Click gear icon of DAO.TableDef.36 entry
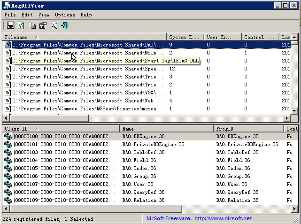Screen dimensions: 301x224 [8, 152]
